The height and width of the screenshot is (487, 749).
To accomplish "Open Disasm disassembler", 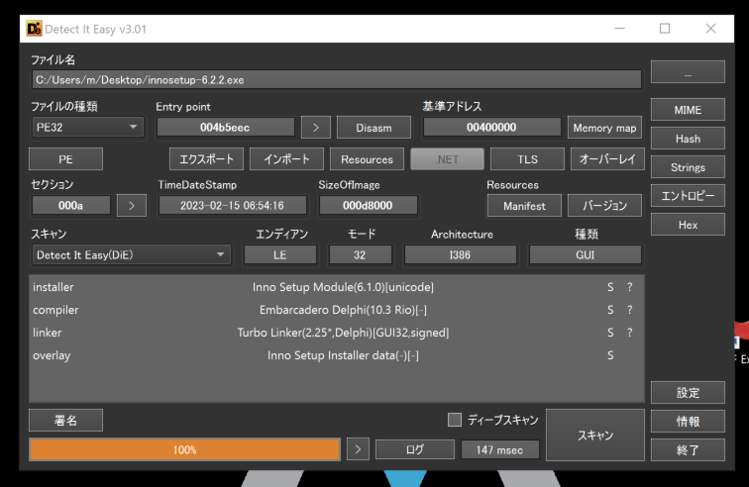I will (x=374, y=128).
